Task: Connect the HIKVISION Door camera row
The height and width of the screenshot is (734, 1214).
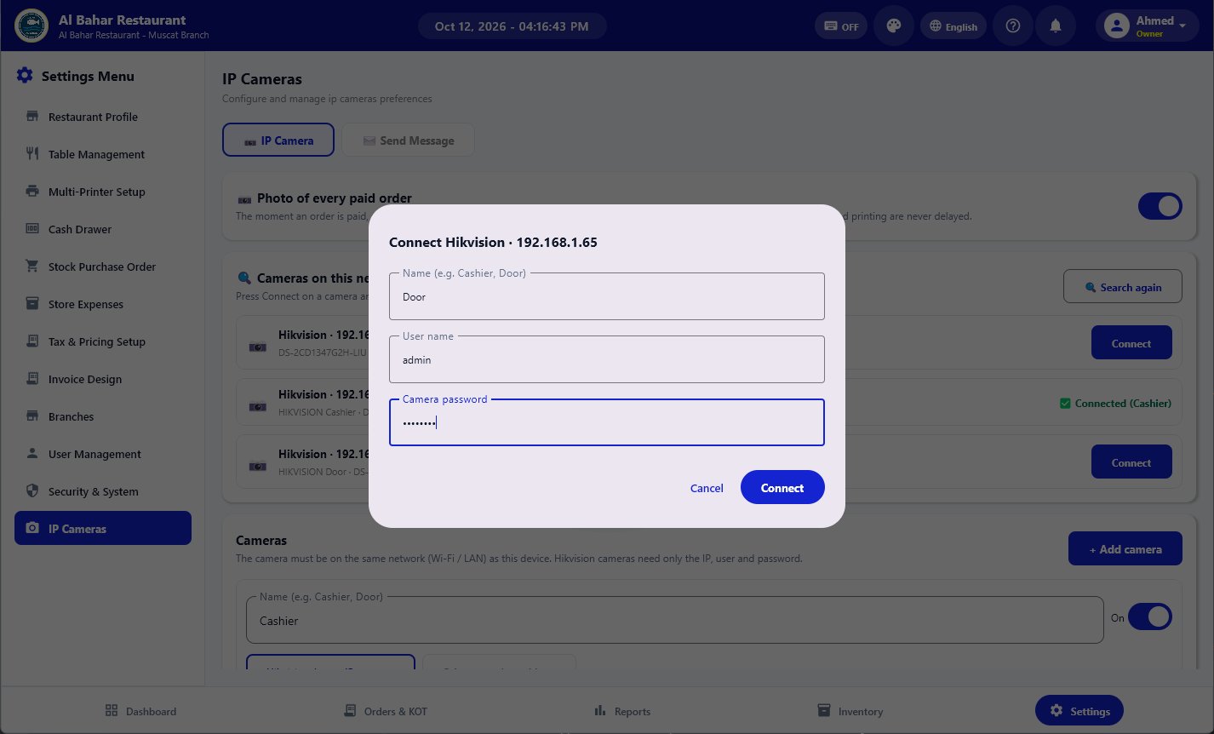Action: pos(1131,462)
